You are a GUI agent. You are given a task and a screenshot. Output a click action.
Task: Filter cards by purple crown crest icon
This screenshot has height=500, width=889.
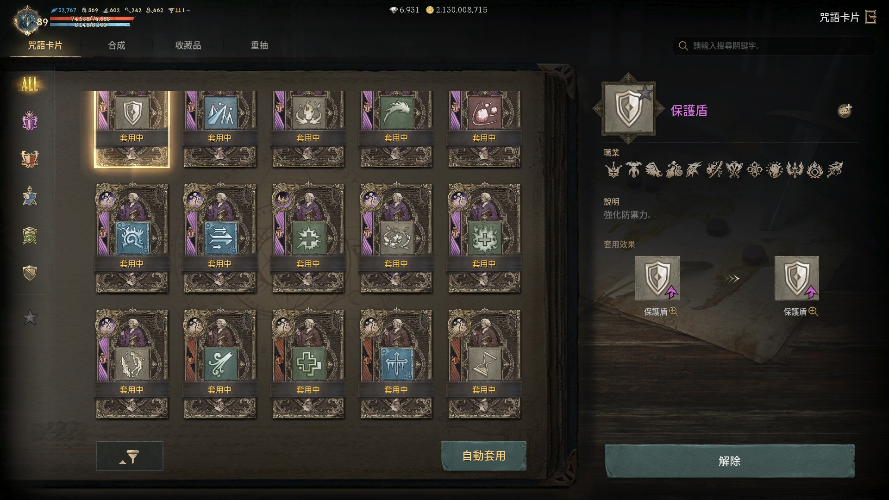(x=30, y=121)
